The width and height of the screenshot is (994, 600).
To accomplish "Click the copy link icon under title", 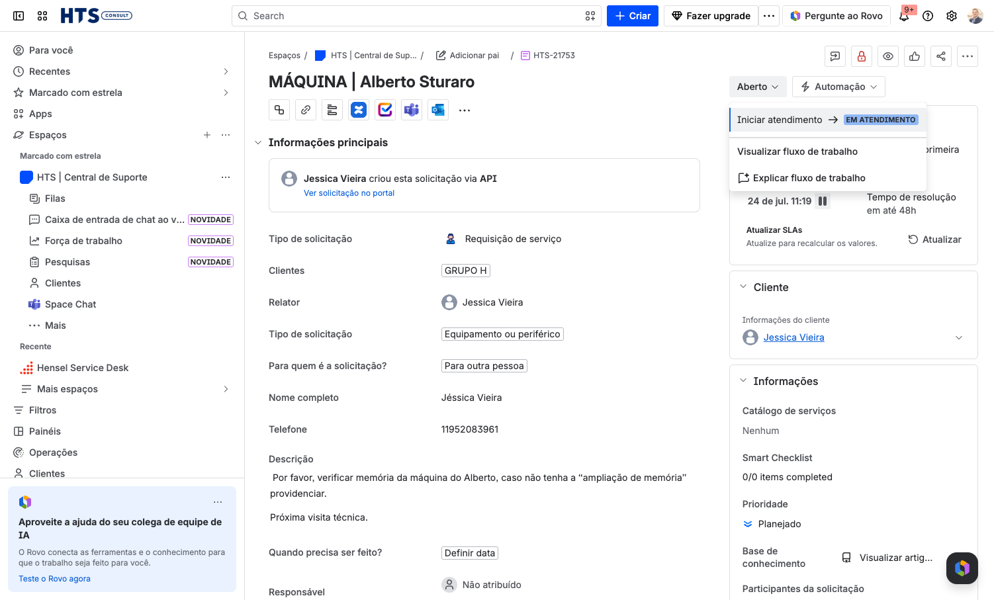I will click(306, 110).
